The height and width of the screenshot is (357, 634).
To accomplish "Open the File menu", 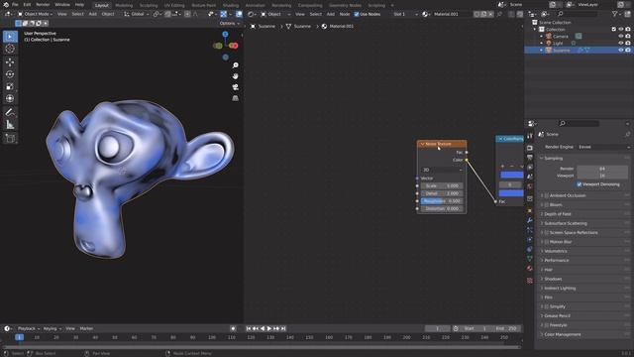I will (15, 4).
